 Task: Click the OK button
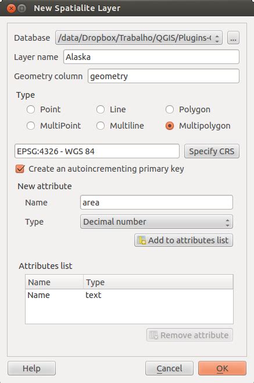(x=222, y=368)
